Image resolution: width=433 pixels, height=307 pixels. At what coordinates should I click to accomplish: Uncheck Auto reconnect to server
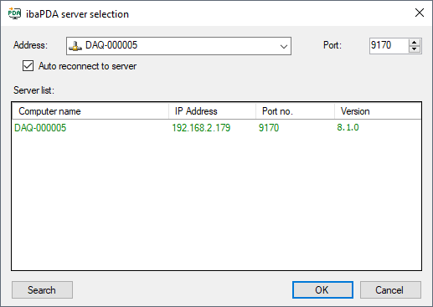tap(28, 66)
